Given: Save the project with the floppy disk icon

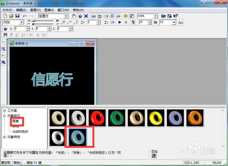Looking at the screenshot, I should coord(17,16).
